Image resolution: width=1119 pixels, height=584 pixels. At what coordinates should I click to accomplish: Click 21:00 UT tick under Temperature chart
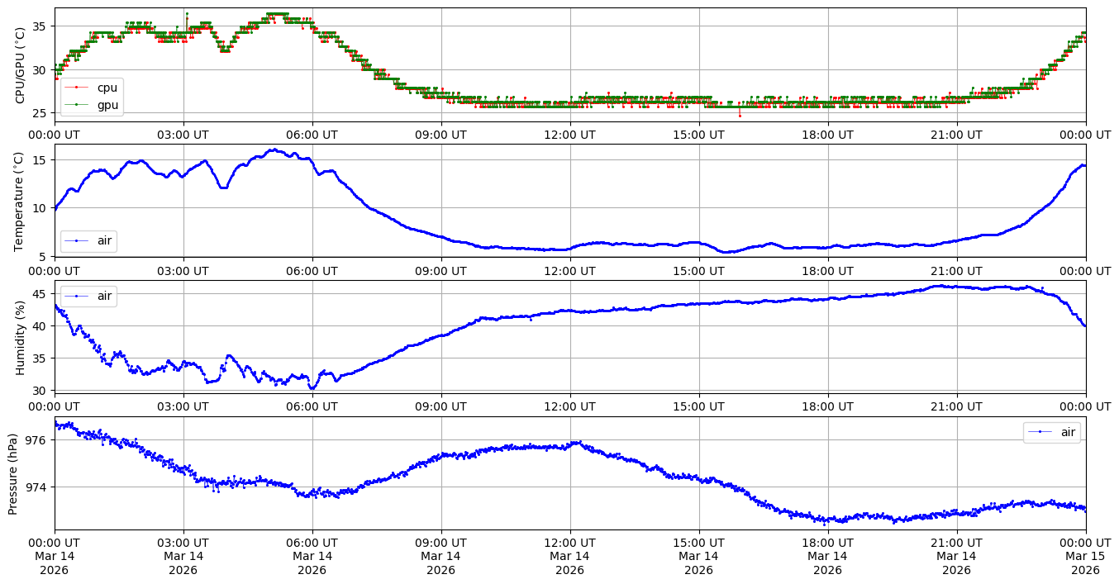click(x=956, y=270)
